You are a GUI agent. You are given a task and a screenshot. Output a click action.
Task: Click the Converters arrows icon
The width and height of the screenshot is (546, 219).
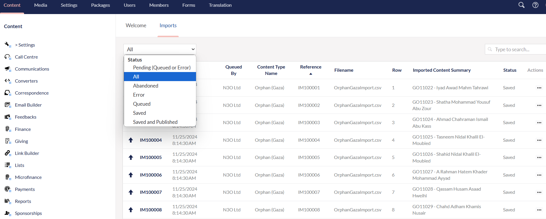point(8,81)
